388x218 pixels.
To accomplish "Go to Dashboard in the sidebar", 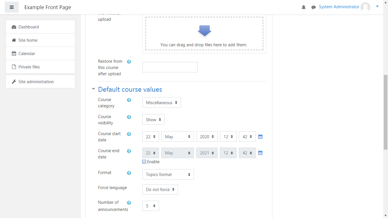I will pos(29,27).
